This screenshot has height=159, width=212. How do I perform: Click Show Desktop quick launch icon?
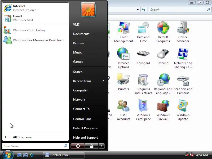19,155
